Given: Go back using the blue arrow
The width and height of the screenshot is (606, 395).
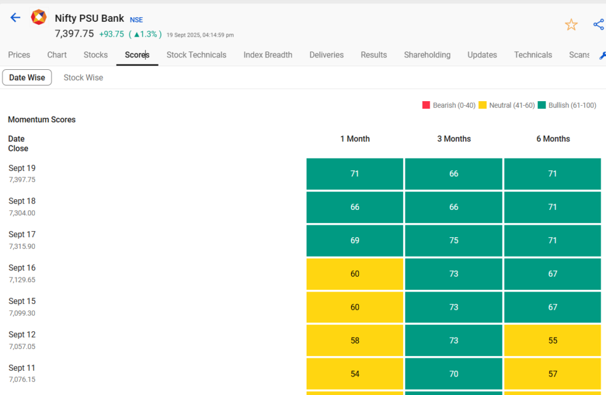Looking at the screenshot, I should pyautogui.click(x=15, y=17).
